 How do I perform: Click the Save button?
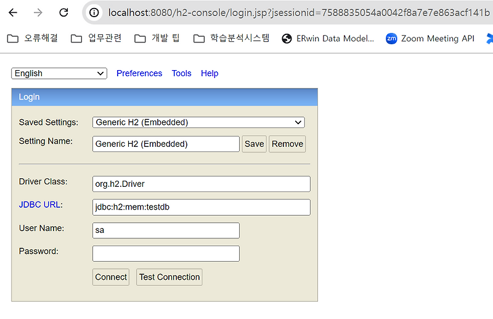point(255,144)
